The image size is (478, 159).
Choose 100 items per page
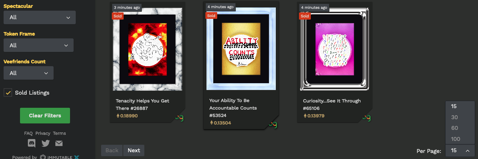[x=460, y=139]
